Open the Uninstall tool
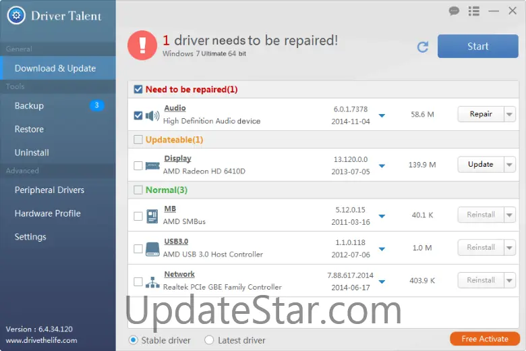Viewport: 526px width, 351px height. (58, 153)
